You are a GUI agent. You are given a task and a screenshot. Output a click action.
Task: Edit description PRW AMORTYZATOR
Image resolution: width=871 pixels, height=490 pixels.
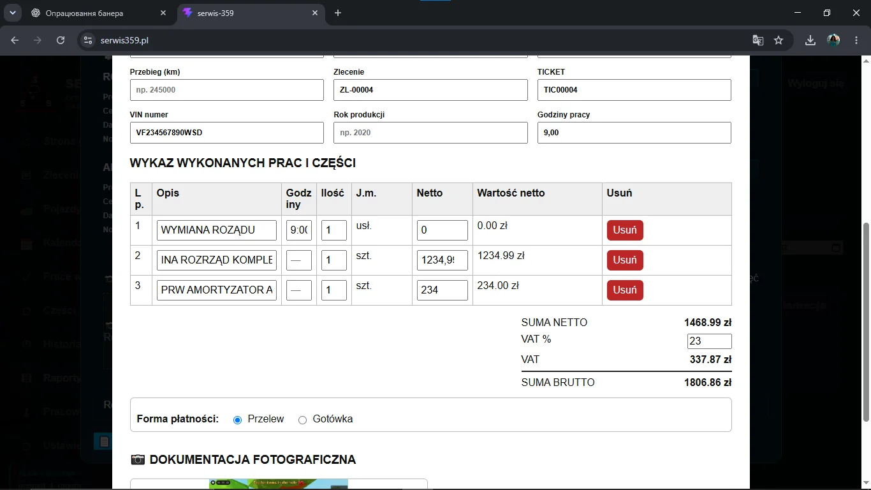pos(217,290)
